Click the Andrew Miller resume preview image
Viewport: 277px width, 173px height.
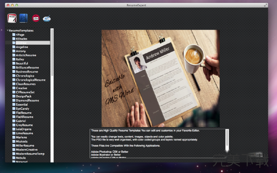[160, 78]
